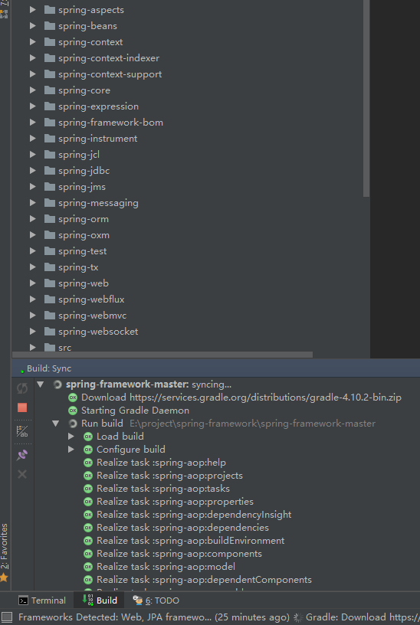
Task: Click the spinner icon beside Run build
Action: pos(73,424)
